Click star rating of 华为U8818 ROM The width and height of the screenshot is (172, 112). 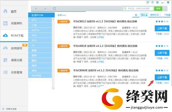coord(162,46)
